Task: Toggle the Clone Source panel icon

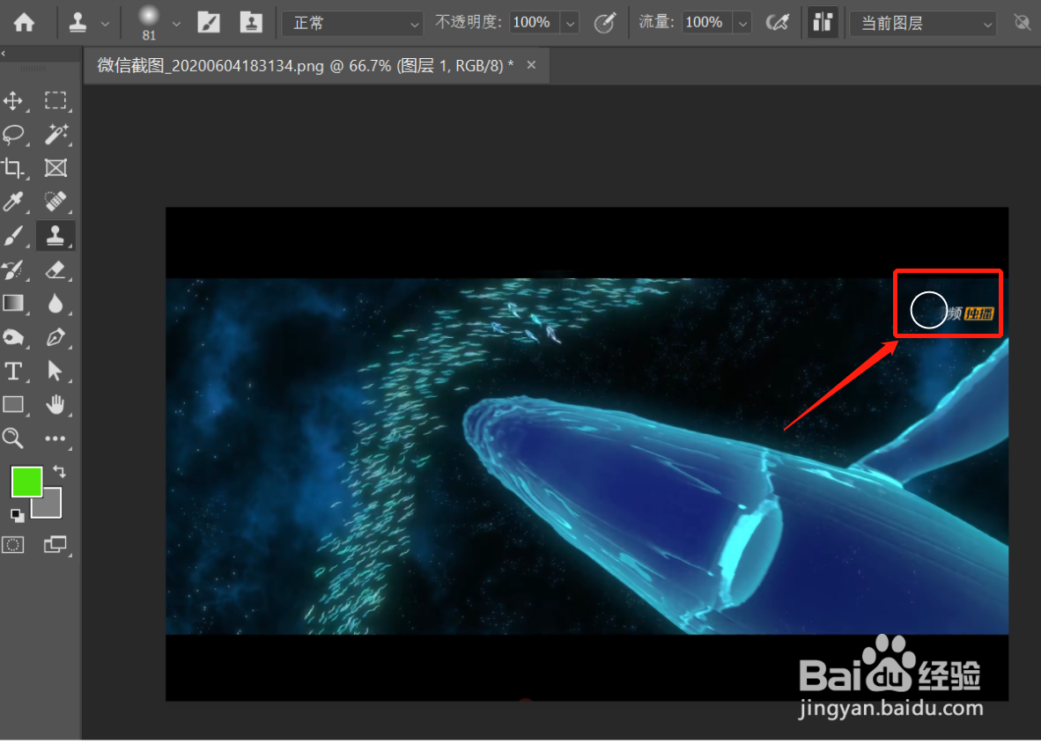Action: (x=251, y=23)
